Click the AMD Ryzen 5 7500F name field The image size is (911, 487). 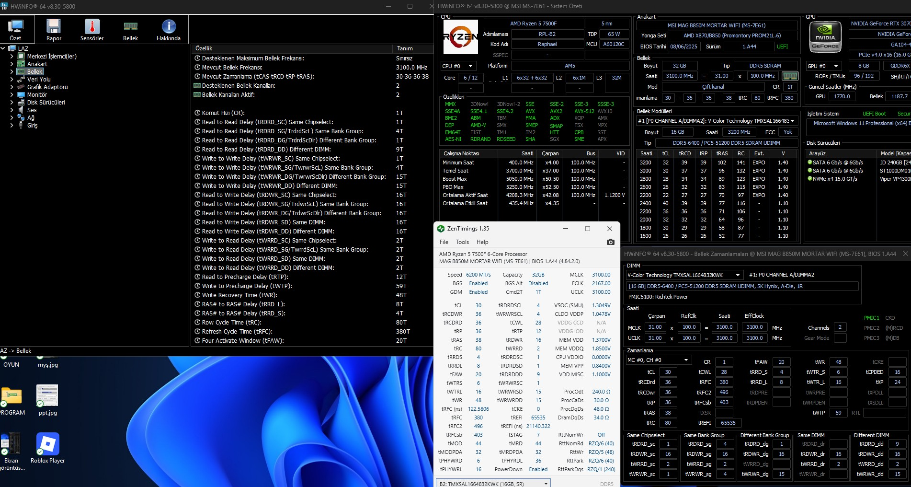point(533,23)
